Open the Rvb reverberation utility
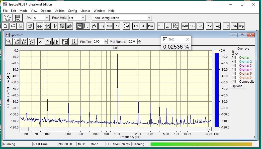This screenshot has width=261, height=149. coord(234,26)
